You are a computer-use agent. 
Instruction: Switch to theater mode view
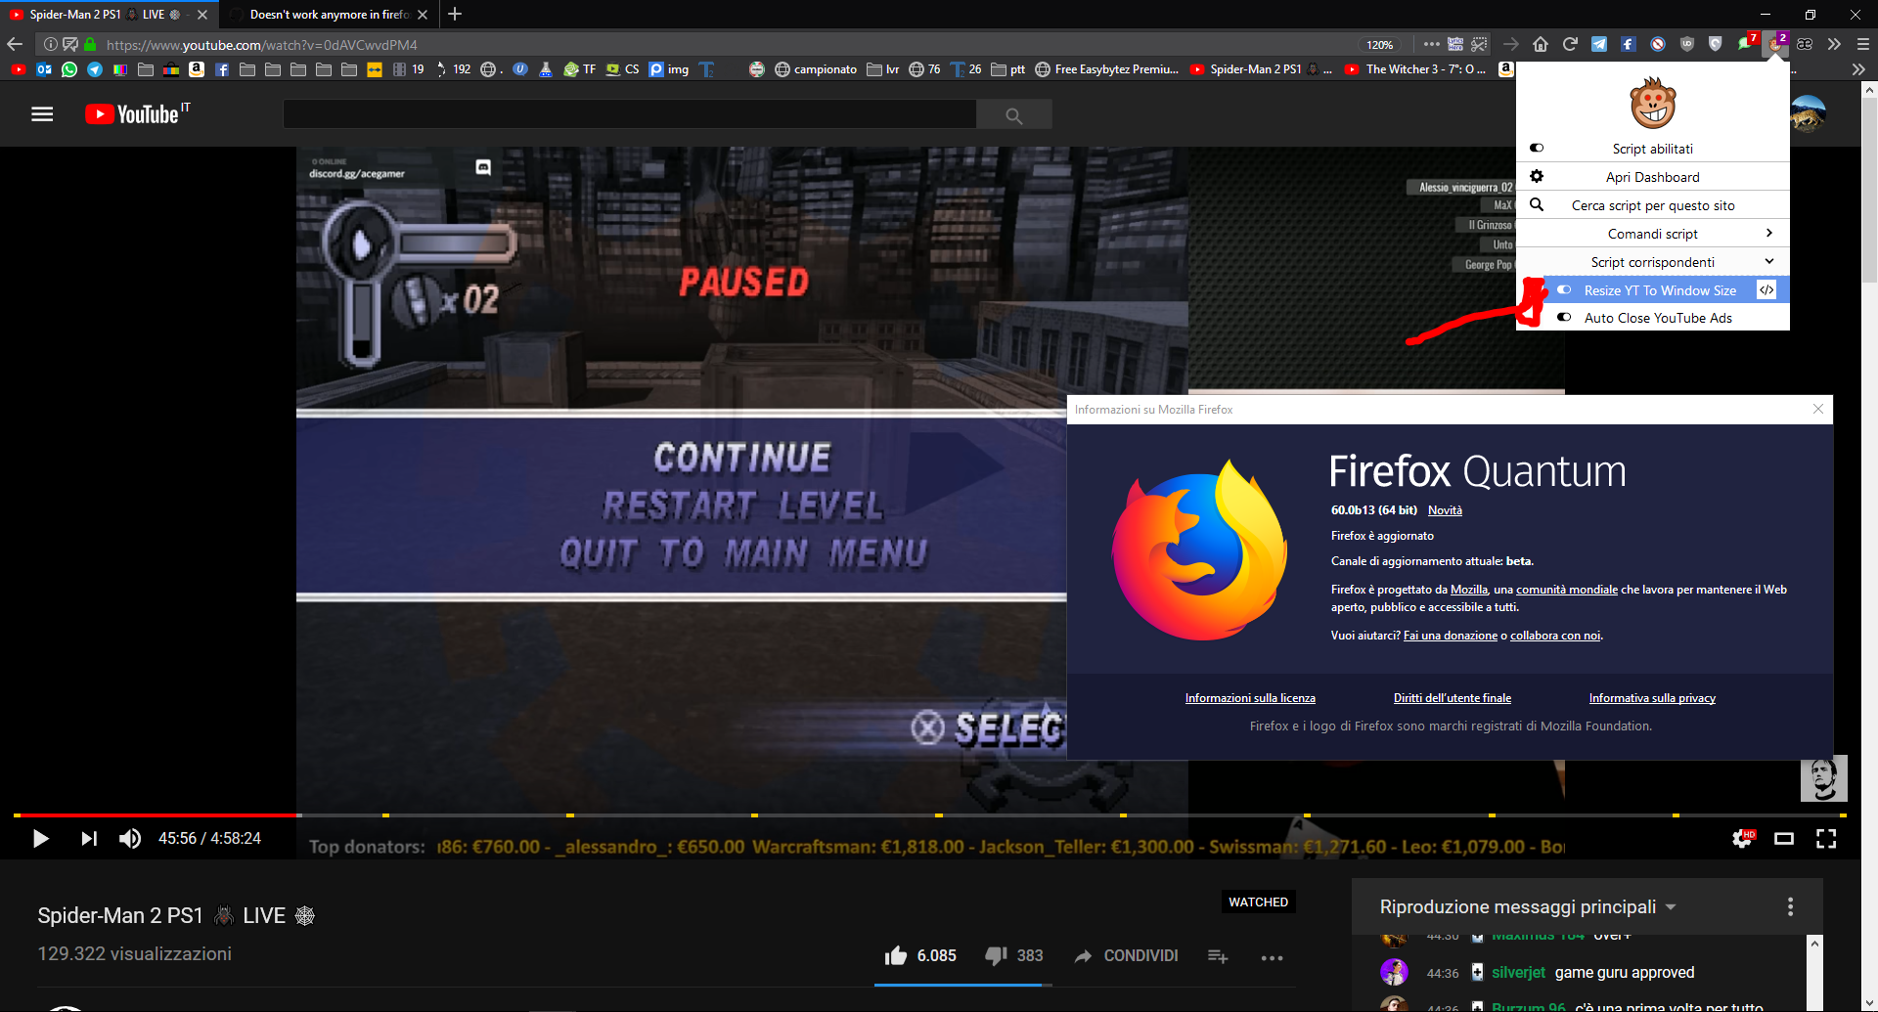[x=1784, y=839]
